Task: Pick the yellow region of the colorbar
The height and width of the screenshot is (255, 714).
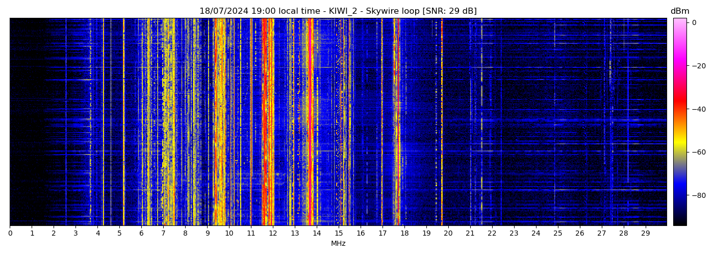Action: pos(680,145)
